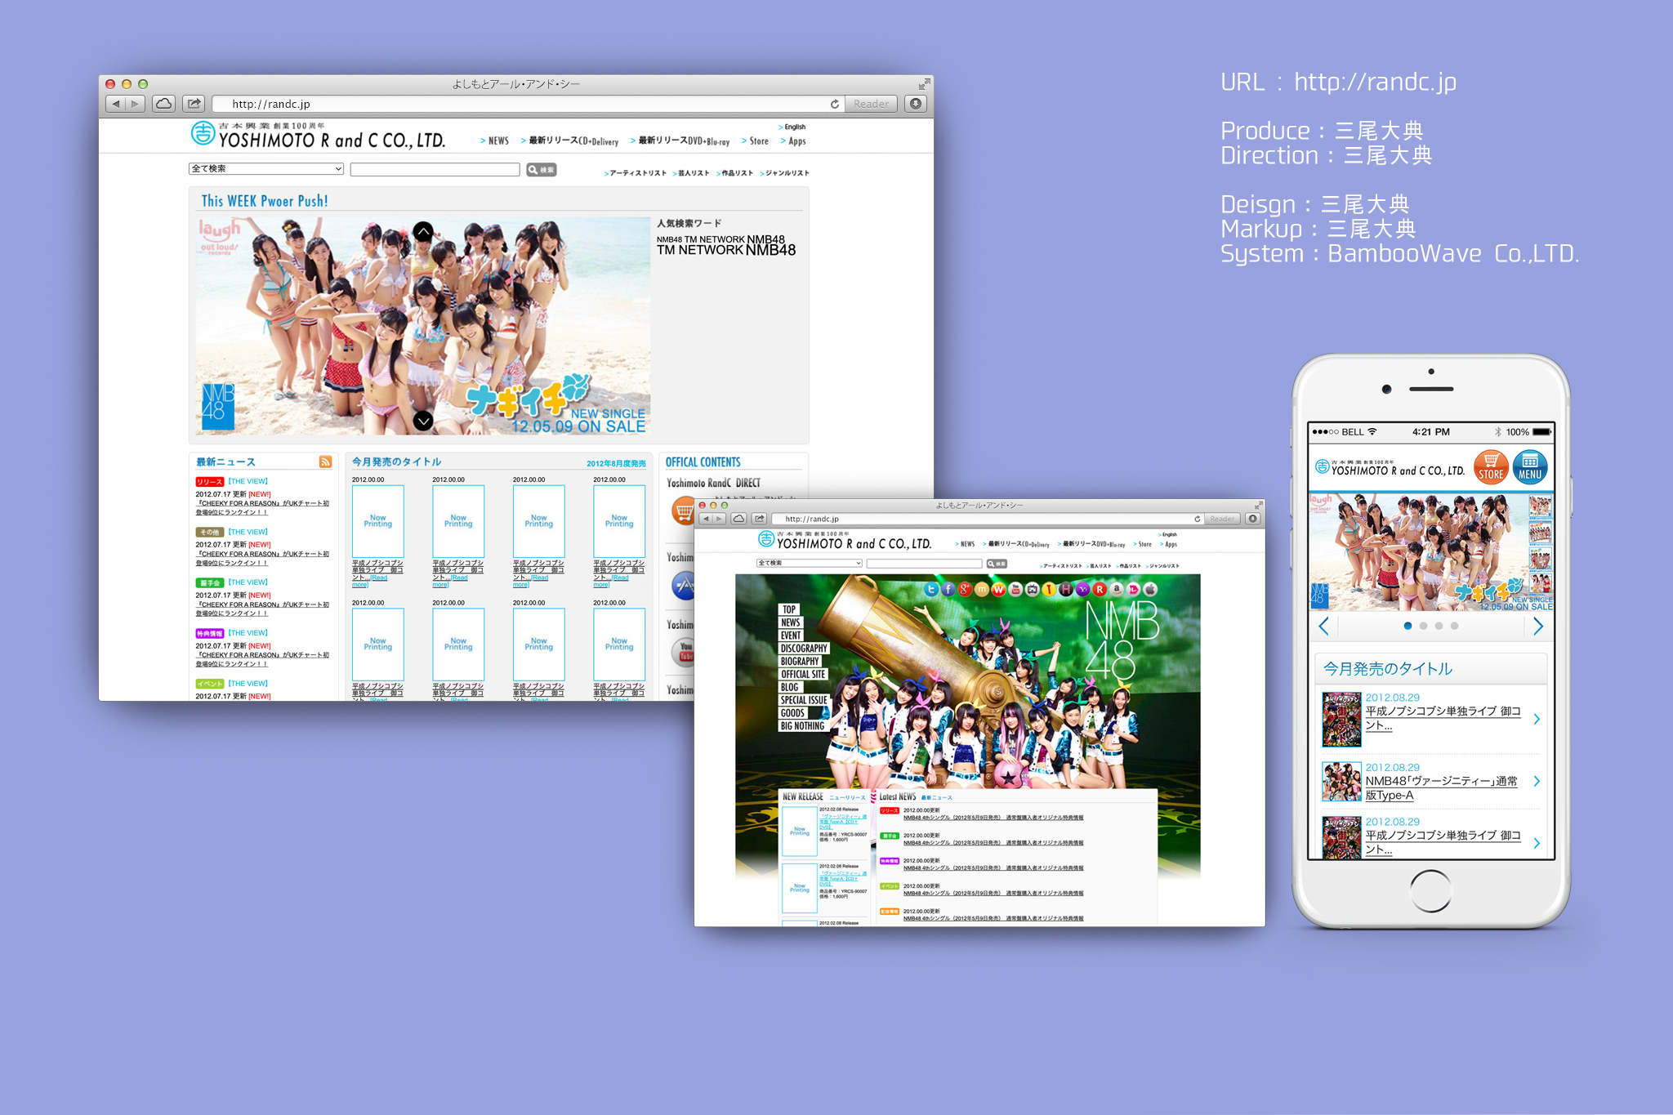Click the up arrow on beach banner slider
The image size is (1673, 1115).
[x=423, y=231]
